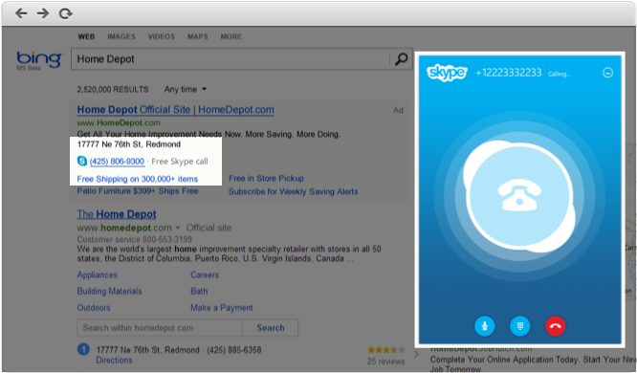This screenshot has width=637, height=373.
Task: Click the Bing logo
Action: coord(39,60)
